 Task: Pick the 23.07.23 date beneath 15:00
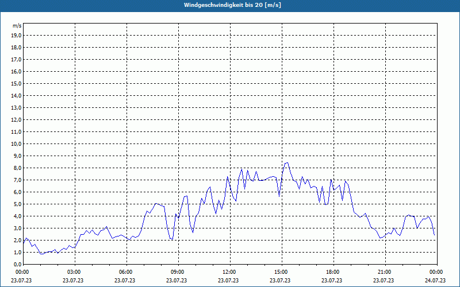pyautogui.click(x=280, y=280)
